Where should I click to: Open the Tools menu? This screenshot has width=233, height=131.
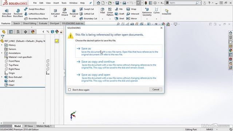tap(64, 3)
